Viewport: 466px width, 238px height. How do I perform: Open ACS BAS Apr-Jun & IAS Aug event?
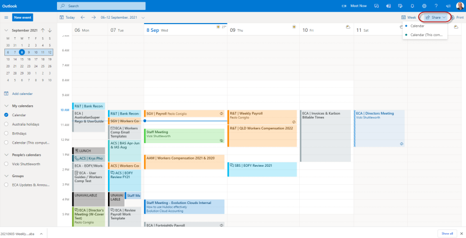(x=124, y=151)
